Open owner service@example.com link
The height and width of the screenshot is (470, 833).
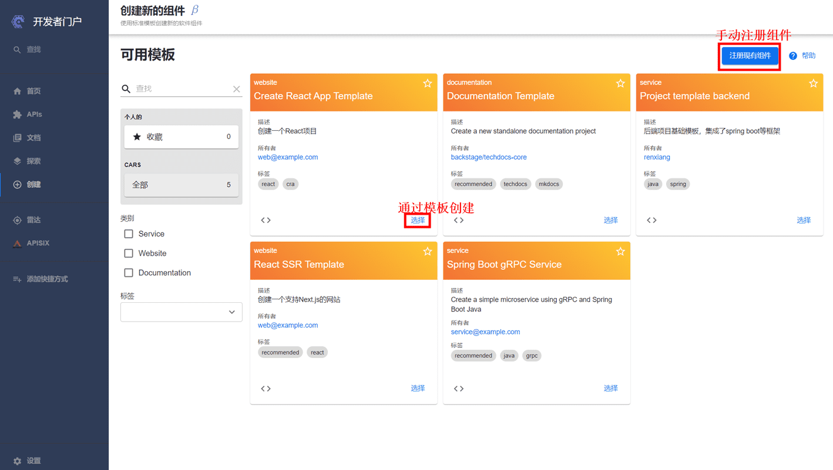485,332
